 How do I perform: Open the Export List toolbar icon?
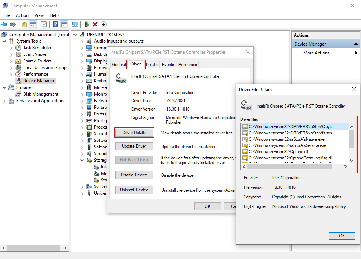[44, 24]
